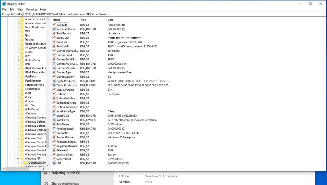
Task: Select the CurrentVersion value name in list
Action: click(65, 77)
